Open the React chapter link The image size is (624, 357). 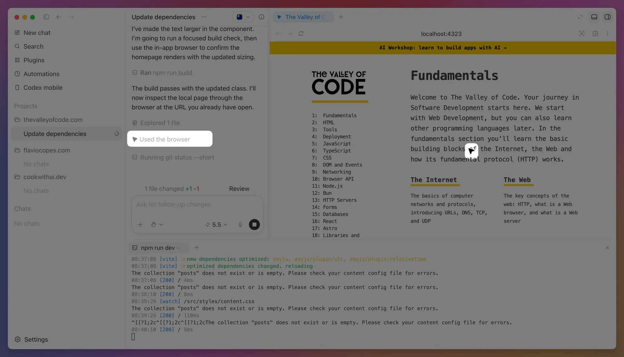(330, 221)
